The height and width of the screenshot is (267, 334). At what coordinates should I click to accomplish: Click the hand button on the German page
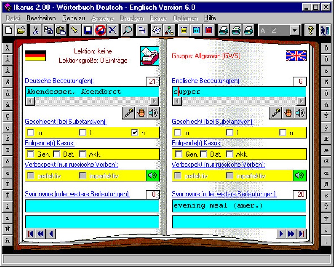(141, 113)
